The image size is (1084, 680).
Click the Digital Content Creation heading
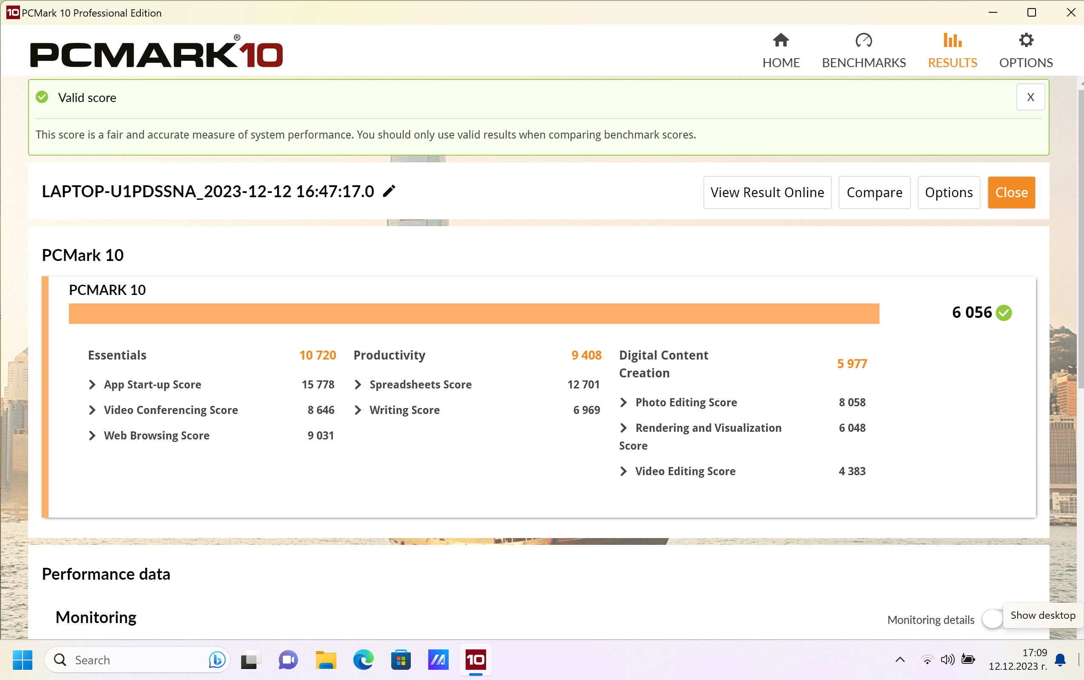(x=664, y=364)
